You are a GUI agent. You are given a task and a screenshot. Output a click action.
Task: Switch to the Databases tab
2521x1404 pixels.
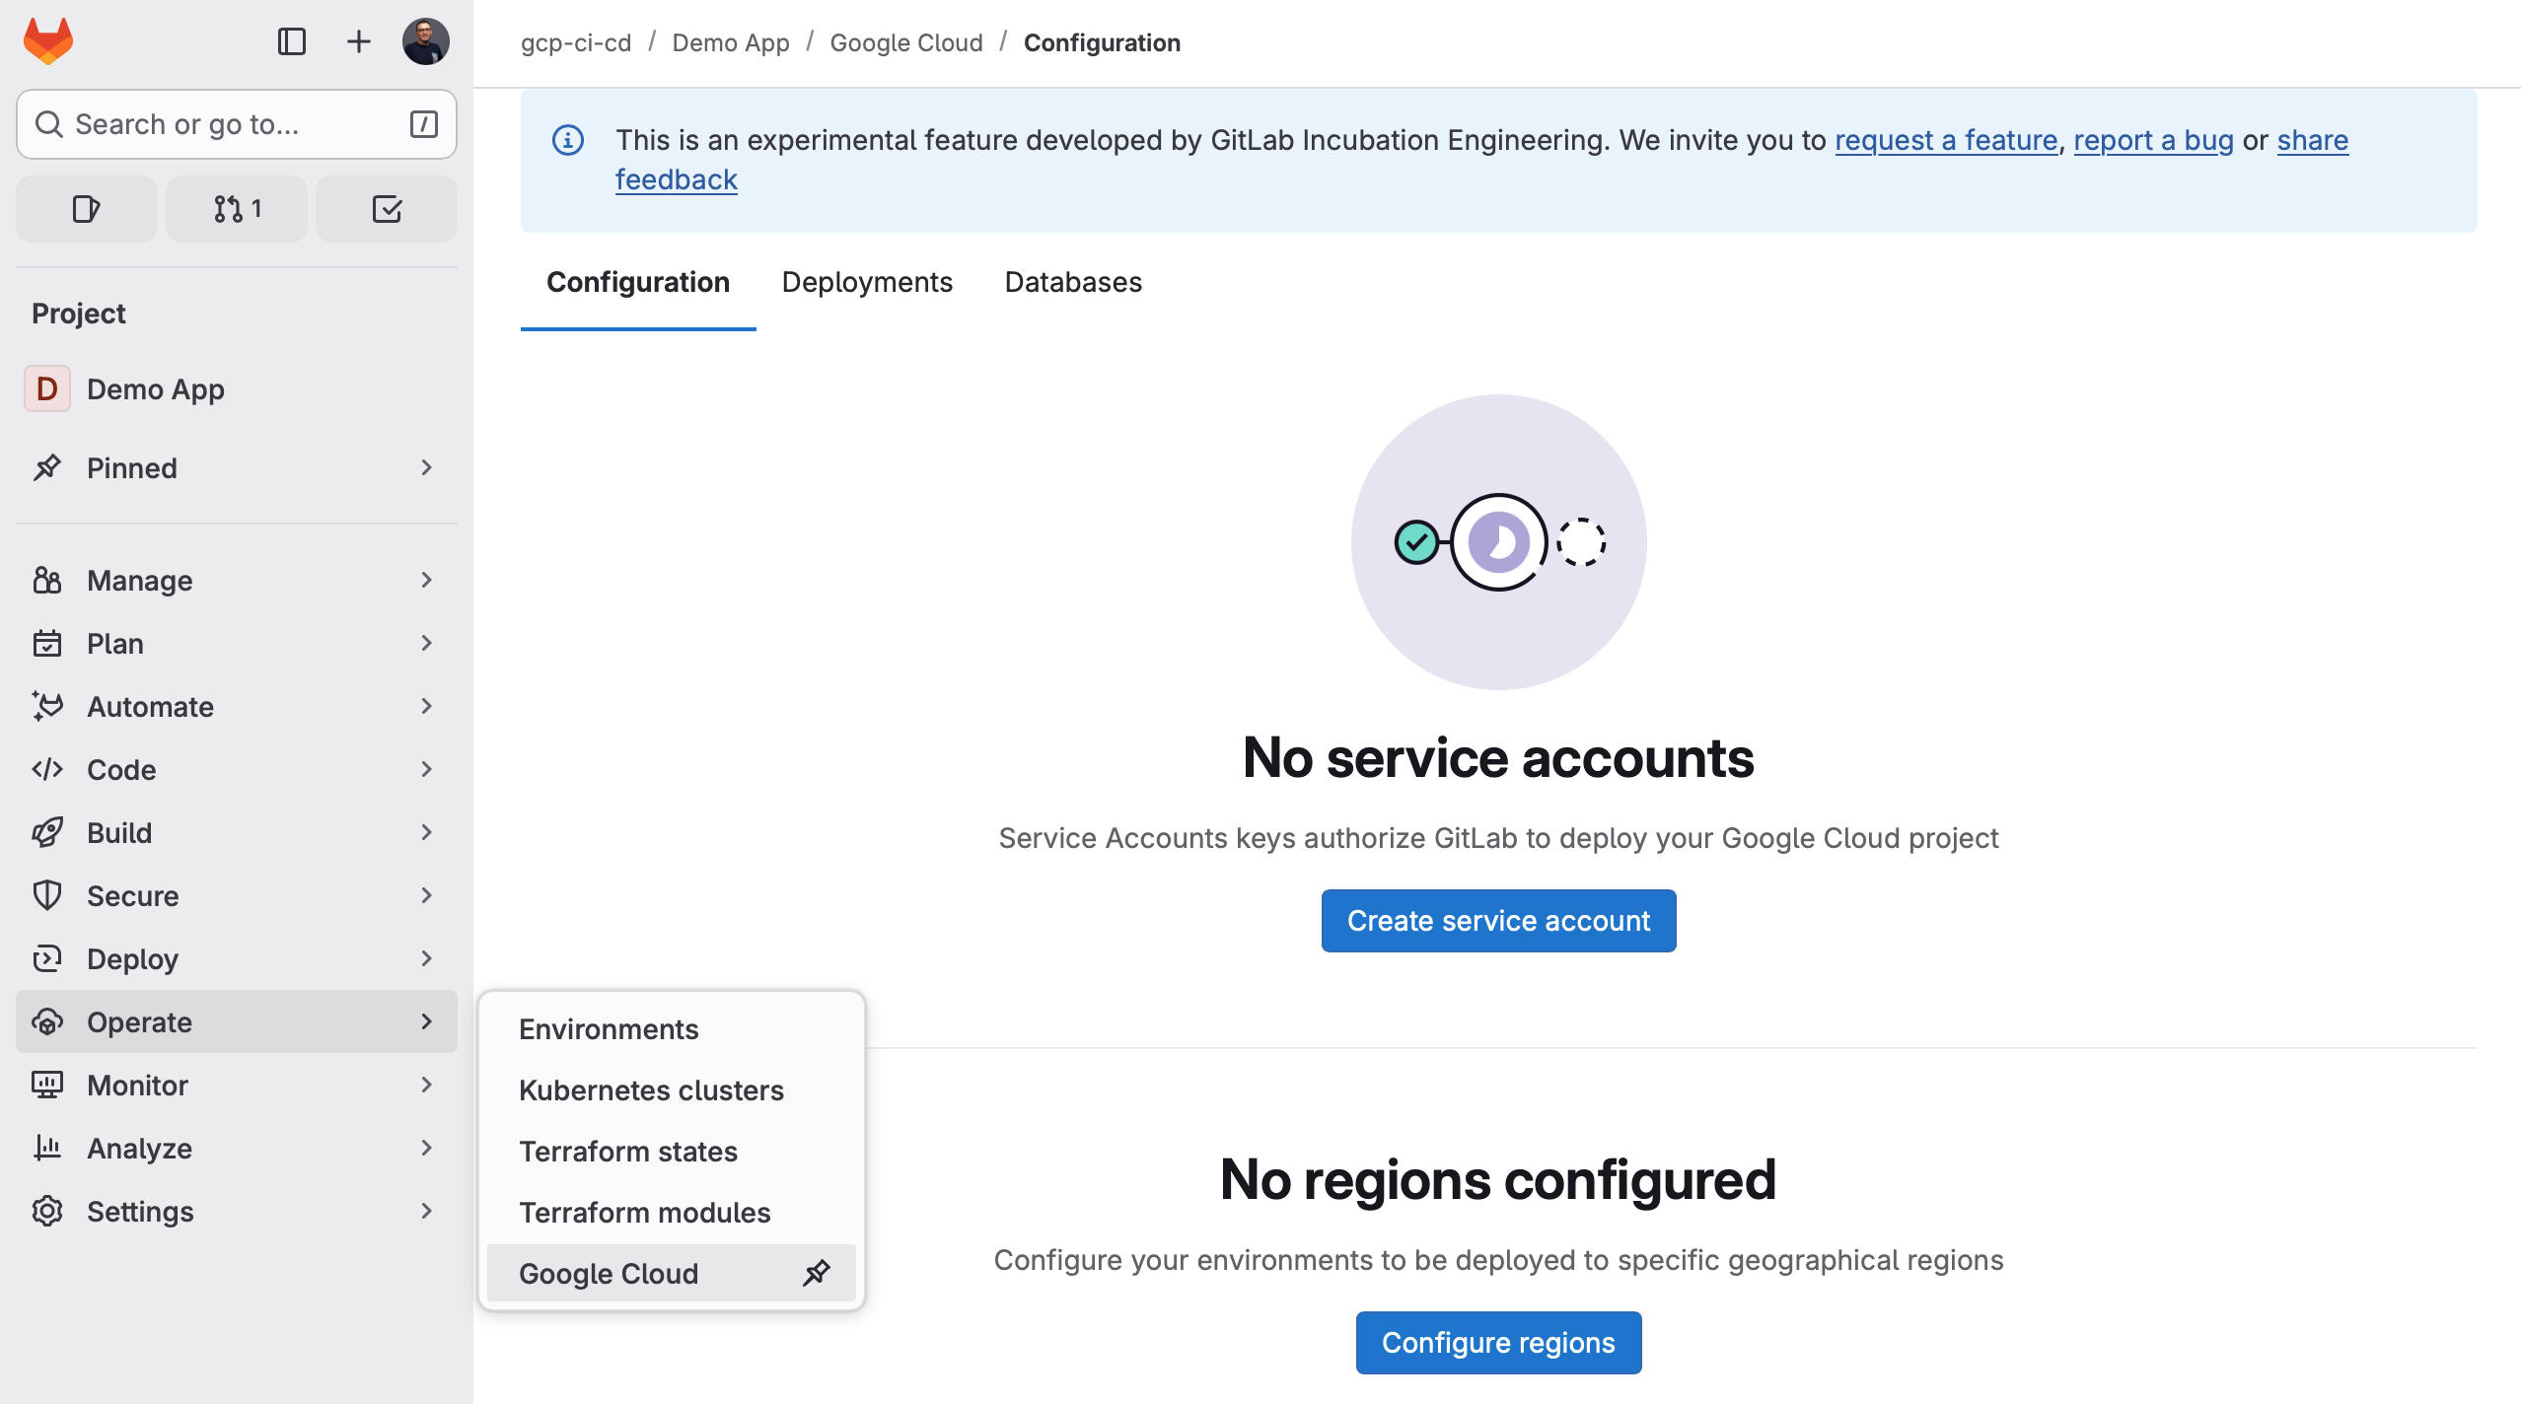(x=1073, y=282)
